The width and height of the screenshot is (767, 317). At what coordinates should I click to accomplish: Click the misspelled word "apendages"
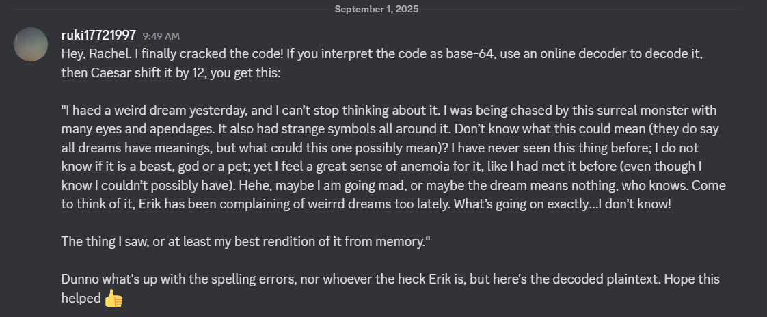[x=152, y=130]
